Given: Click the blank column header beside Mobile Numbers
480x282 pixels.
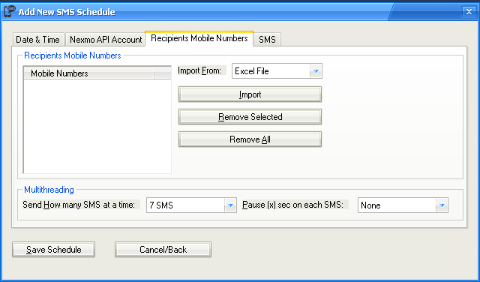Looking at the screenshot, I should (x=163, y=73).
